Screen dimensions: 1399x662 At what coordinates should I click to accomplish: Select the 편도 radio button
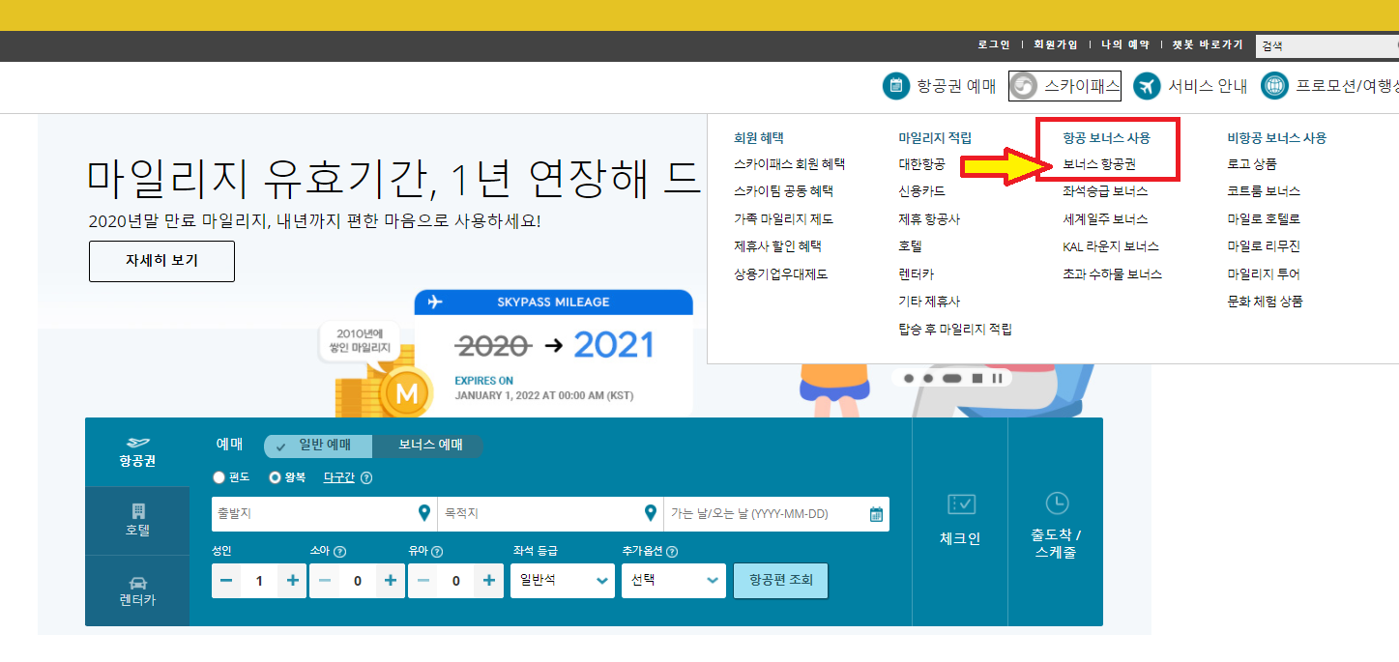click(x=219, y=477)
